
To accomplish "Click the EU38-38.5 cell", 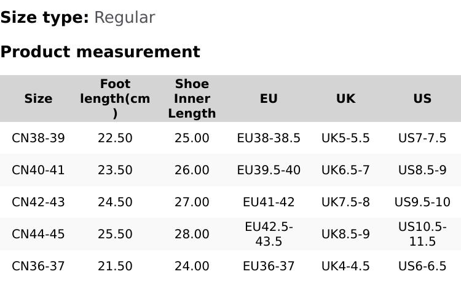I will point(269,138).
